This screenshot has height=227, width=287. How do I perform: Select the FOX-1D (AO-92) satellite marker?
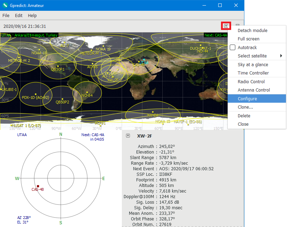tap(36, 94)
